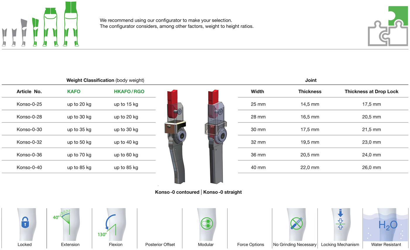The image size is (410, 250).
Task: Click the Konso-0 straight joint image
Action: click(216, 137)
